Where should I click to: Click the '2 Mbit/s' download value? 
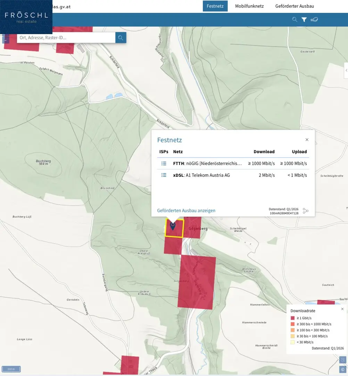tap(267, 175)
